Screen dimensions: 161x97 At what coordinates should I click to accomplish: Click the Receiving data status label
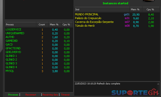pyautogui.click(x=50, y=95)
